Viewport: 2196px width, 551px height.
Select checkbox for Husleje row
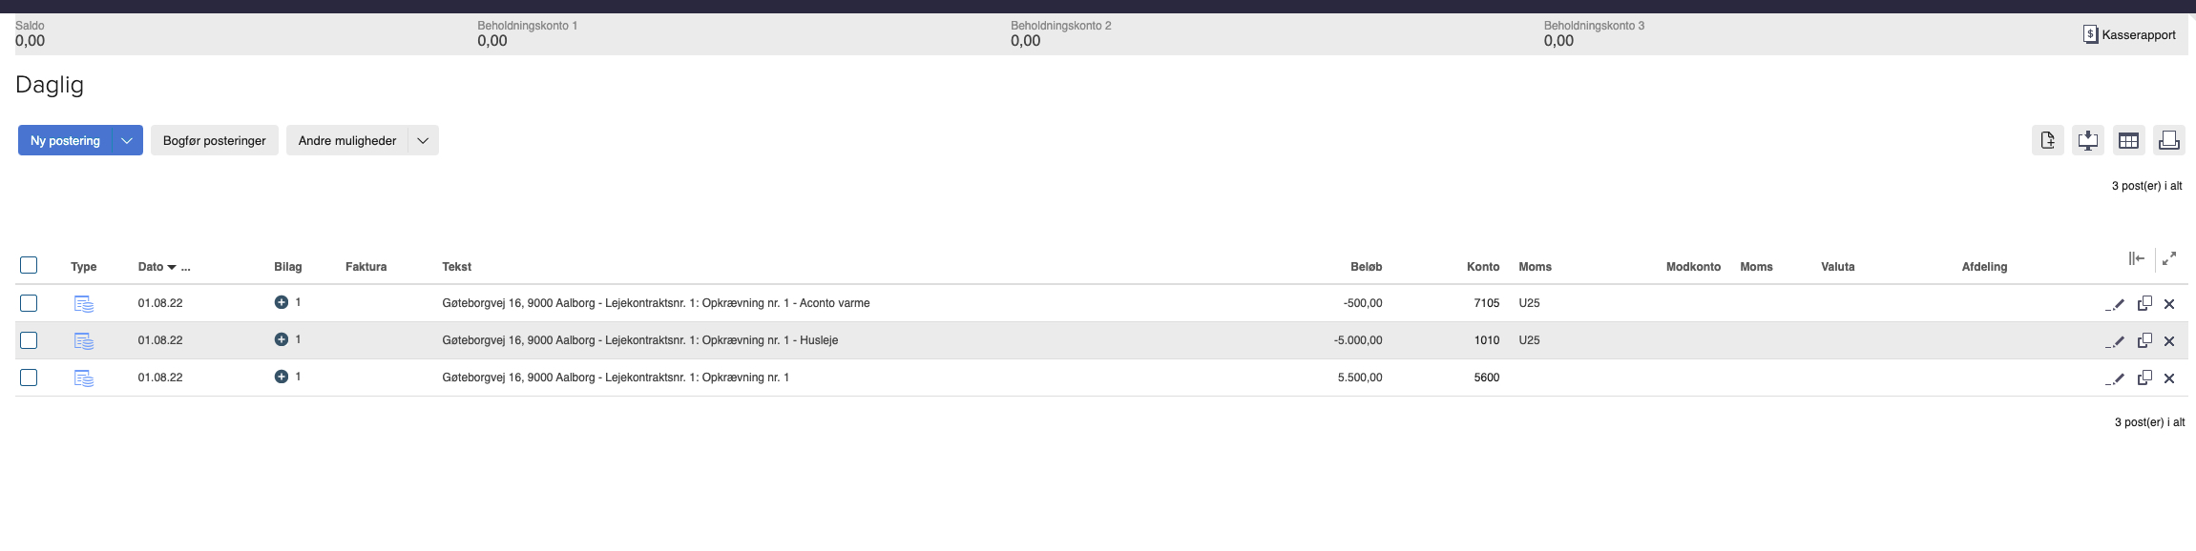click(x=29, y=340)
